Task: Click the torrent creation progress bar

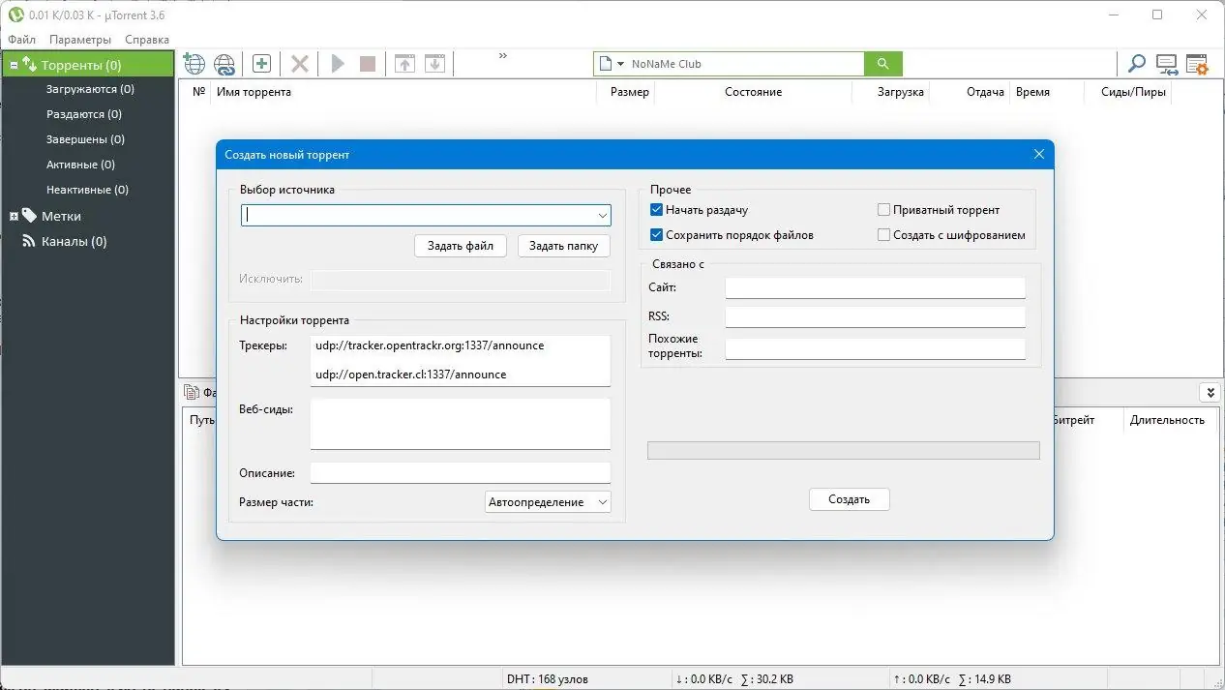Action: (842, 450)
